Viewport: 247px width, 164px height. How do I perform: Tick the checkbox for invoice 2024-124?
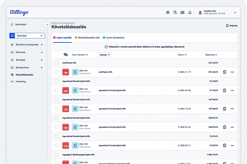[x=56, y=90]
